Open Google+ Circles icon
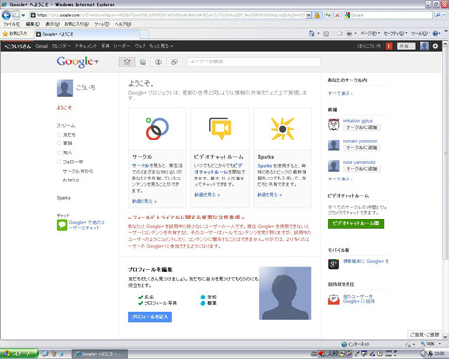 point(174,61)
